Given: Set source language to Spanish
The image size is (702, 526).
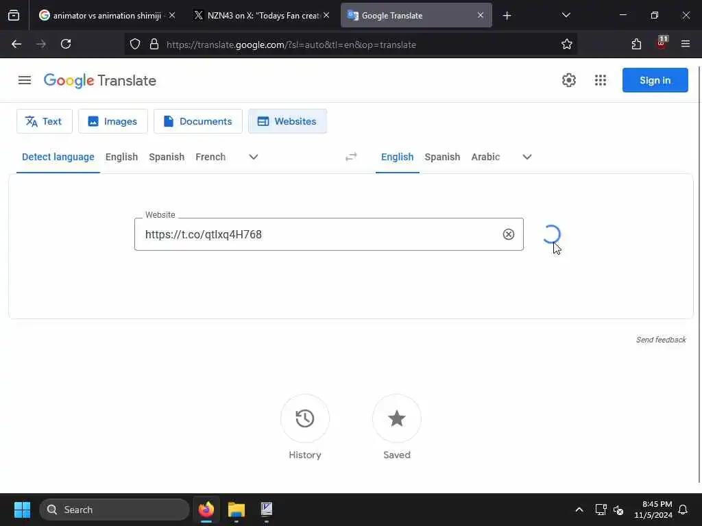Looking at the screenshot, I should coord(167,157).
